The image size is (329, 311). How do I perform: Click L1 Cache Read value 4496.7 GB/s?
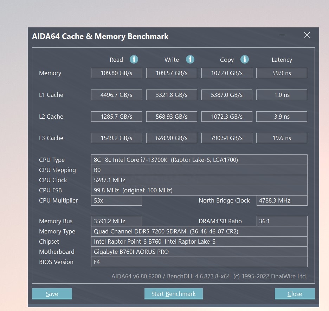[x=116, y=95]
